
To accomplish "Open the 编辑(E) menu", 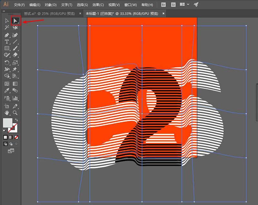I will 35,5.
